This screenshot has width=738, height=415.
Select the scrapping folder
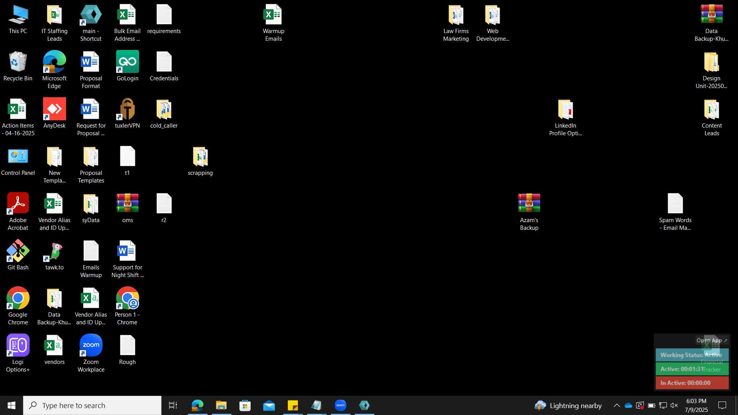[200, 161]
